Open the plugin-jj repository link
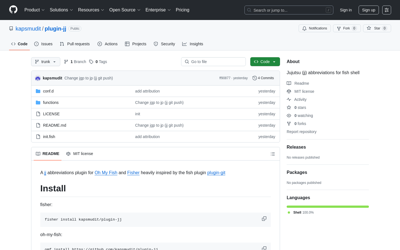 [55, 29]
